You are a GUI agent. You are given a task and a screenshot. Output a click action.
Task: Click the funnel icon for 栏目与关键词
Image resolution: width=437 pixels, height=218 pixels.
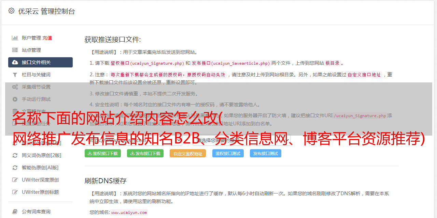pyautogui.click(x=15, y=75)
